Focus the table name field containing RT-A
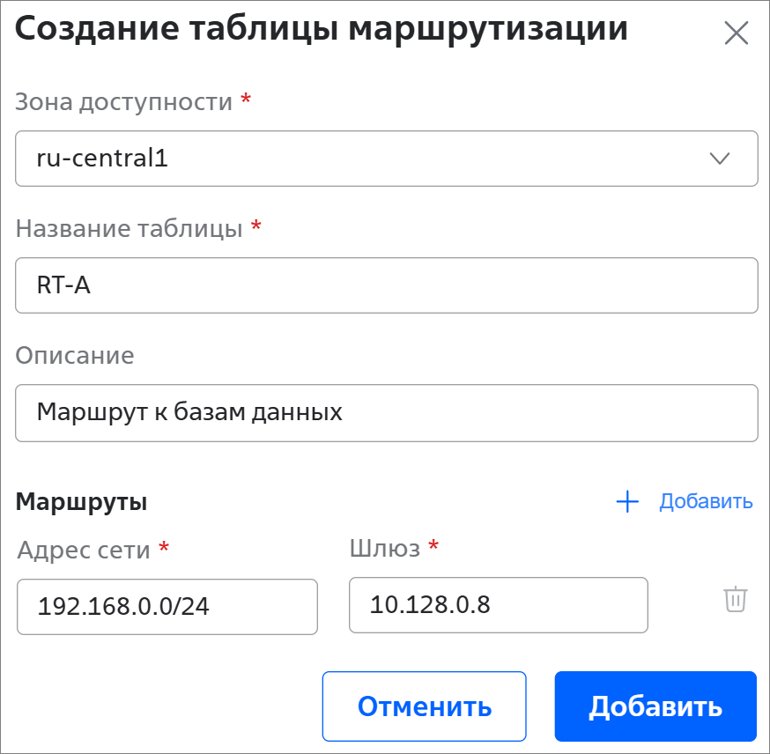Screen dimensions: 770x754 (x=386, y=285)
